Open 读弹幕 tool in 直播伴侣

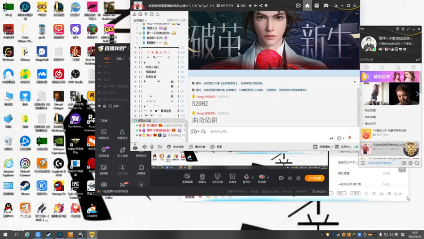click(104, 169)
